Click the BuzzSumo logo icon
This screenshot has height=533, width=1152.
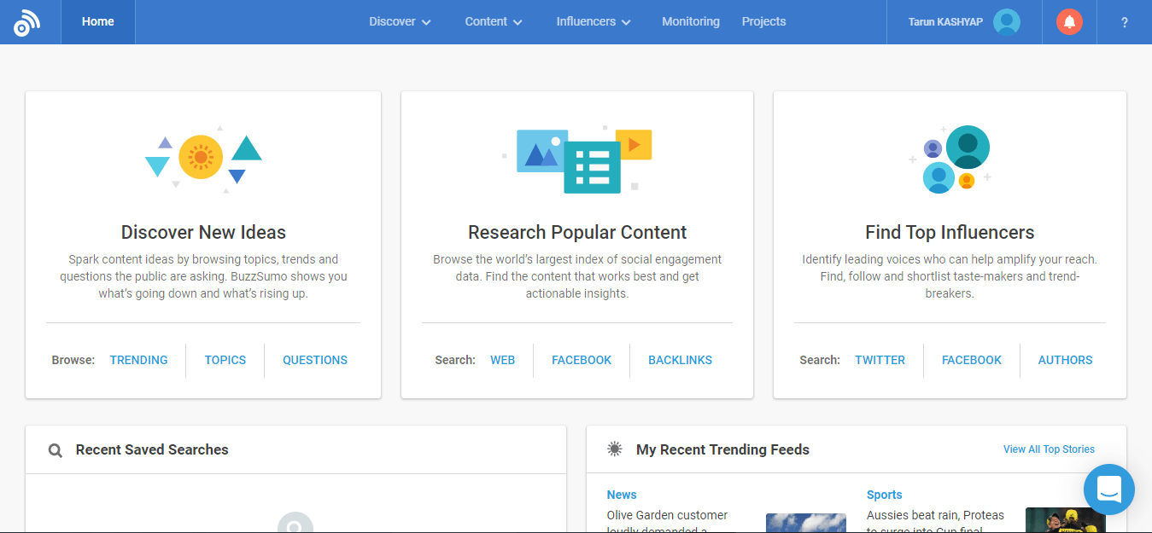pyautogui.click(x=26, y=23)
